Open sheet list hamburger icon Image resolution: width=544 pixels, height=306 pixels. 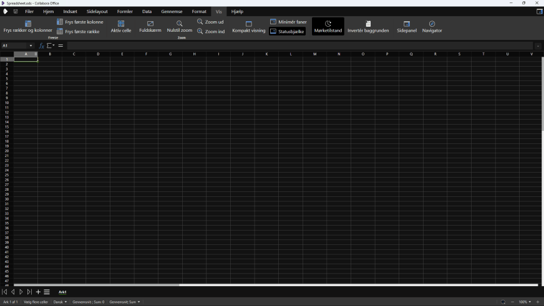tap(47, 292)
